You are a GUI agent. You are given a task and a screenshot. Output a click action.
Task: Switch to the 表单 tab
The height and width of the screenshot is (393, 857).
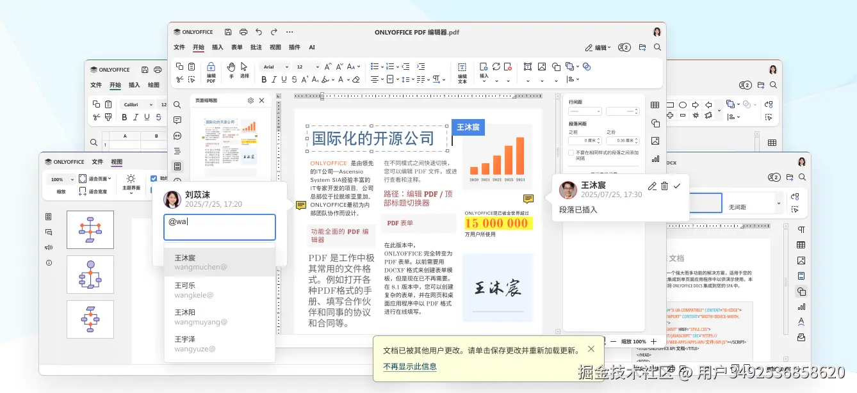(x=237, y=47)
